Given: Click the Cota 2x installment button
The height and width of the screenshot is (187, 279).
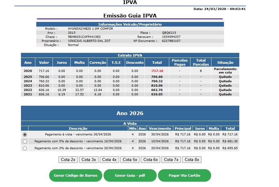Looking at the screenshot, I should (x=68, y=159).
